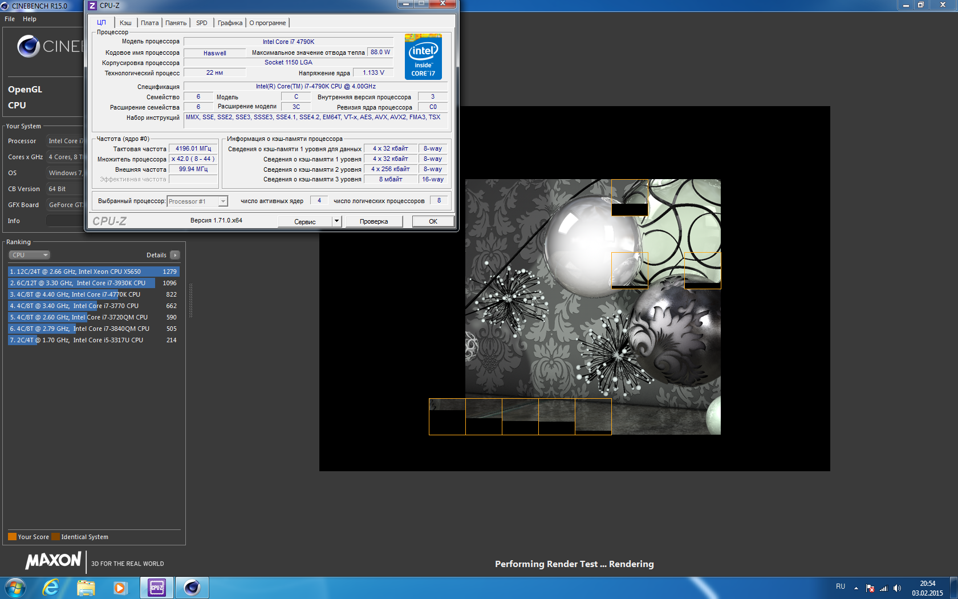The image size is (958, 599).
Task: Select the Xeon X5650 ranking bar
Action: (x=94, y=272)
